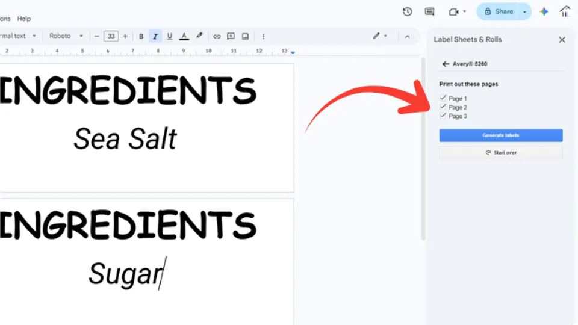Collapse the menus with chevron up
The image size is (578, 325).
pyautogui.click(x=408, y=37)
